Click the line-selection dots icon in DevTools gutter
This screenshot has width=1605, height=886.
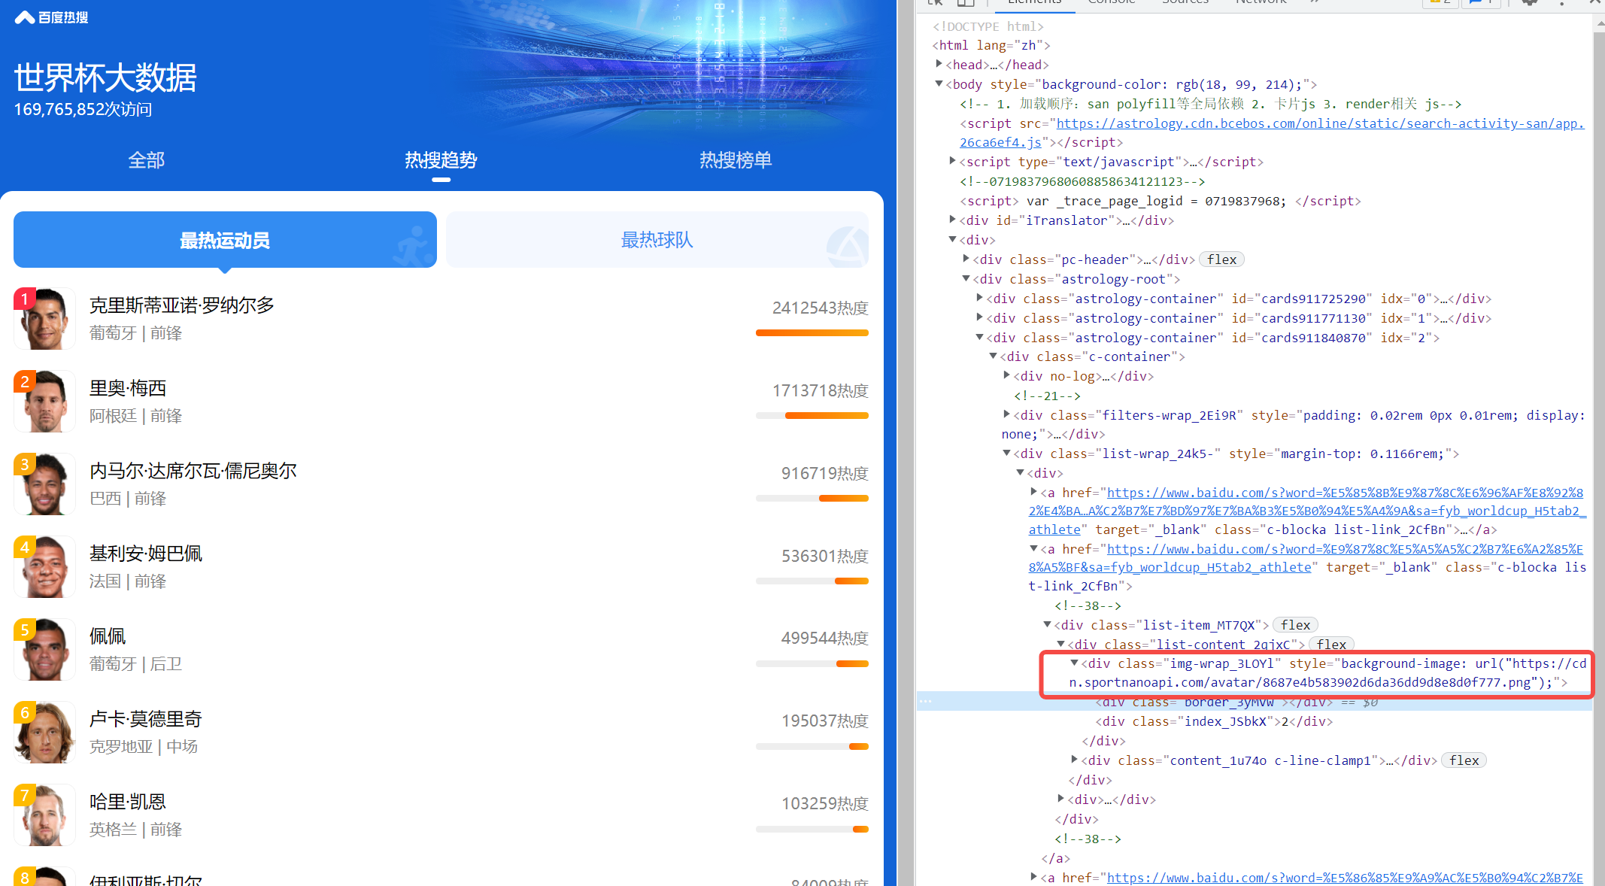tap(926, 701)
